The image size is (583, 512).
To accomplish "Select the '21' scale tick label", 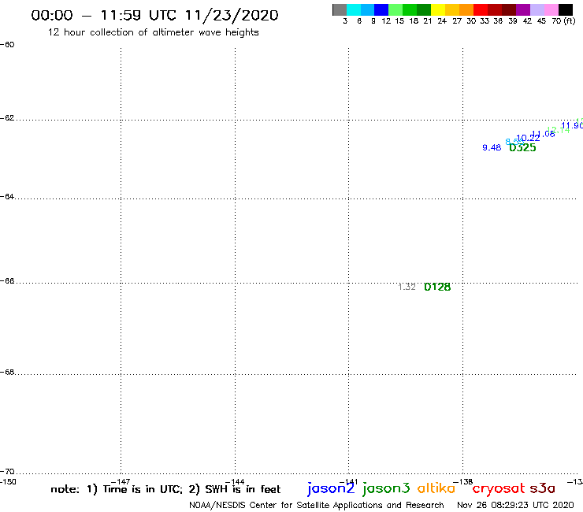I will coord(428,21).
